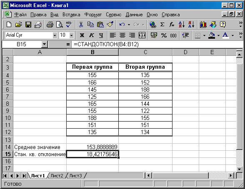Undo the last action

click(122, 25)
